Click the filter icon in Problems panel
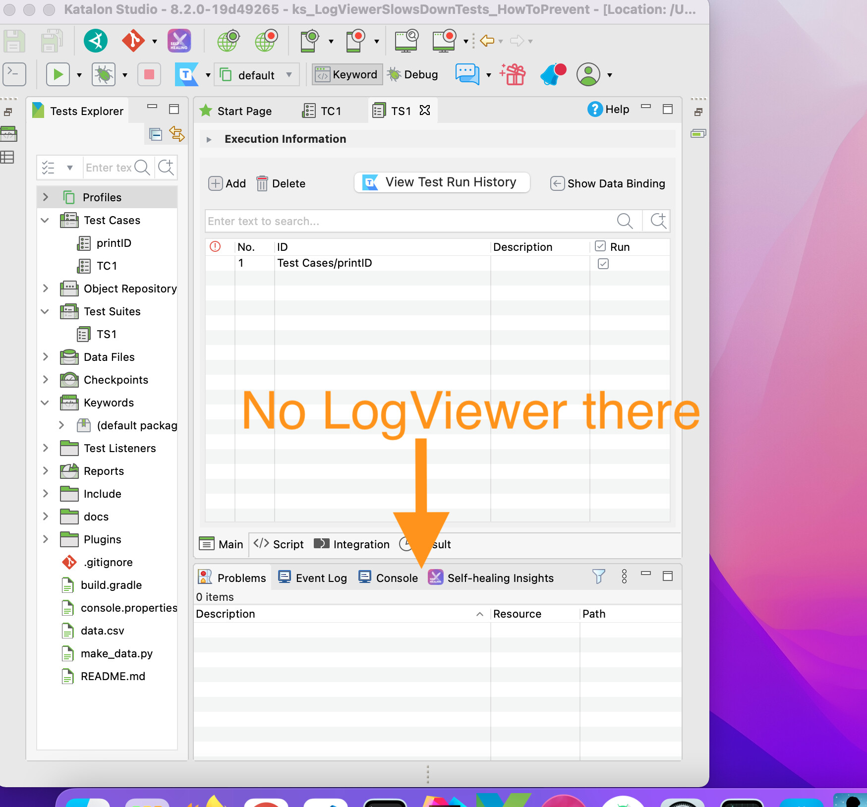The height and width of the screenshot is (807, 867). (x=599, y=576)
